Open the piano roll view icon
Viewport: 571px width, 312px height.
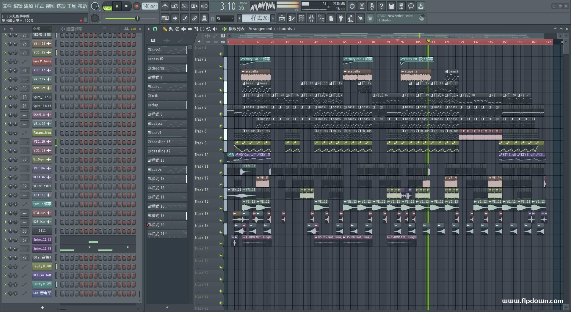tap(291, 18)
